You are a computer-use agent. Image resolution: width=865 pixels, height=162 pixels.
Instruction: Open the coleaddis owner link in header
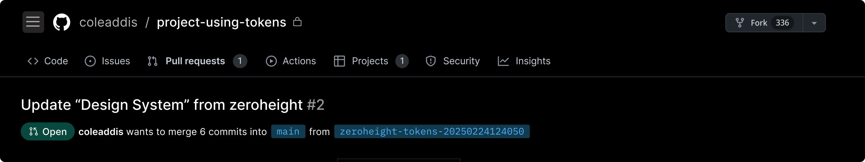click(x=108, y=22)
